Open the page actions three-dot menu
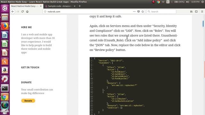The height and width of the screenshot is (115, 205). point(134,11)
